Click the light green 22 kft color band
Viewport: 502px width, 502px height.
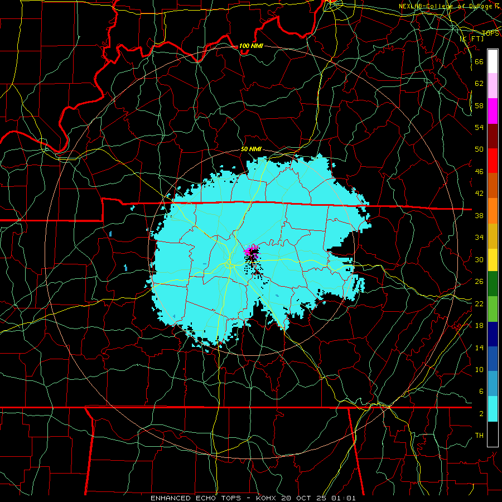(x=493, y=309)
